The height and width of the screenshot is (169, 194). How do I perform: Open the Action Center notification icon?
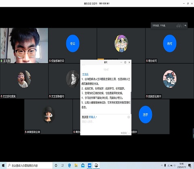point(190,165)
